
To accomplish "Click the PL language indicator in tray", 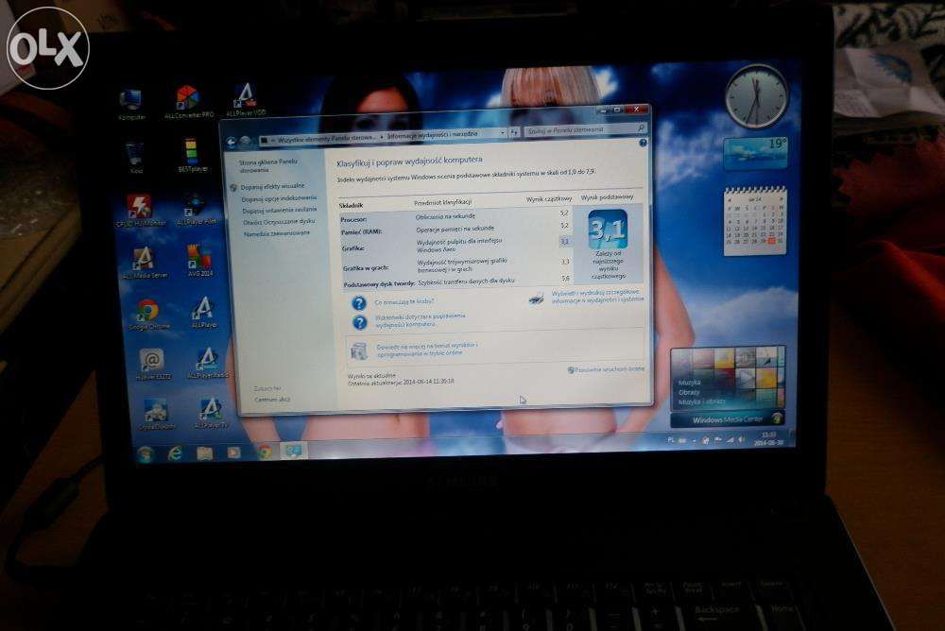I will [x=671, y=440].
